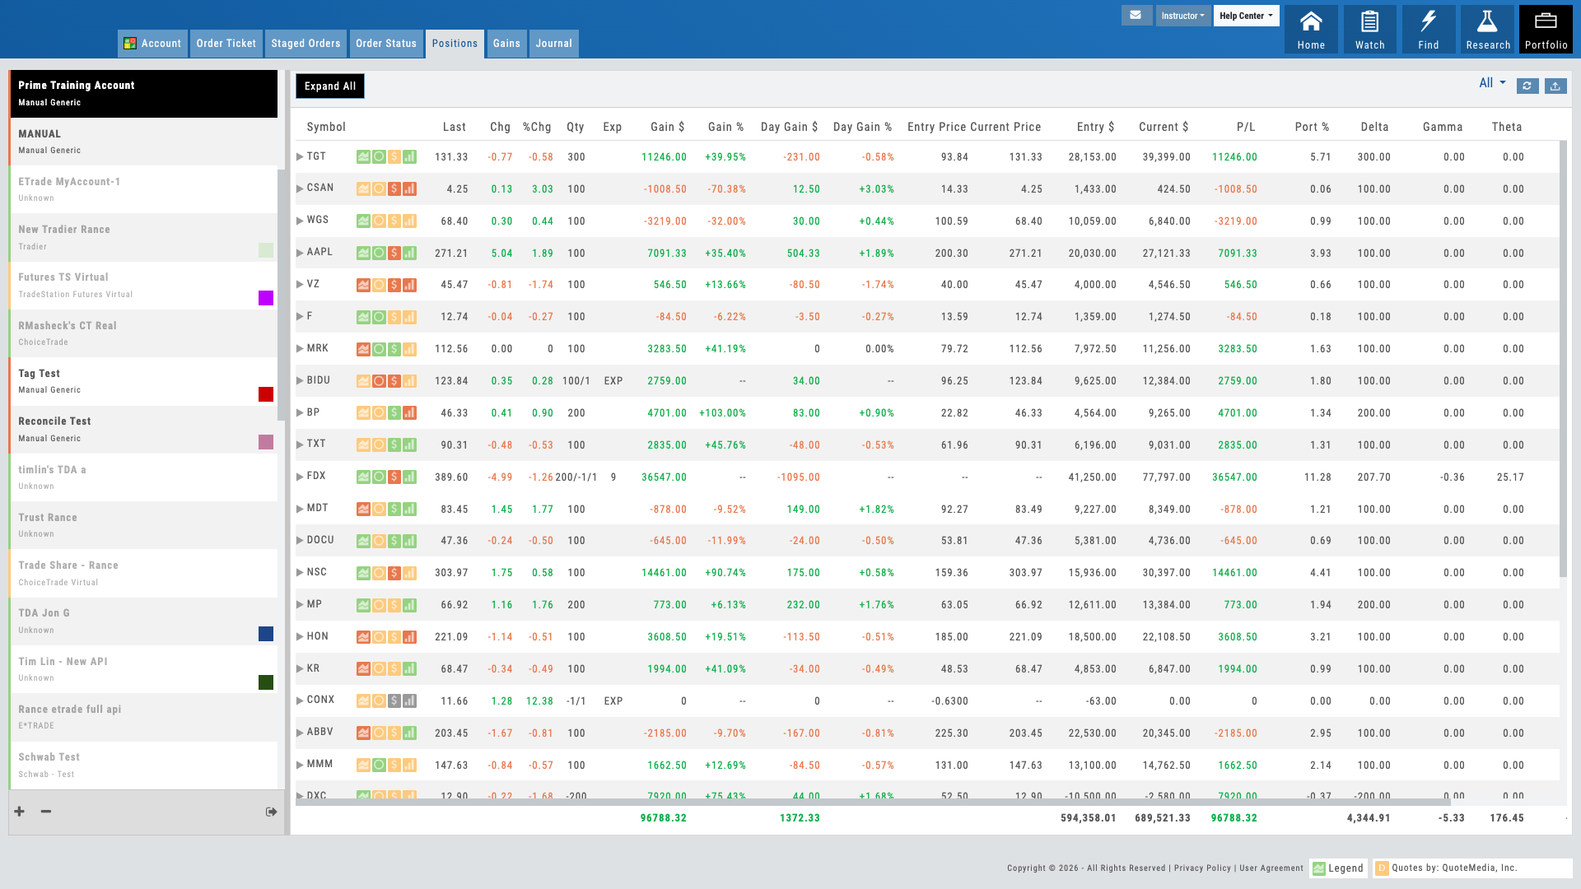Open the chart icon on the TGT row
Screen dimensions: 1581x889
(x=364, y=156)
